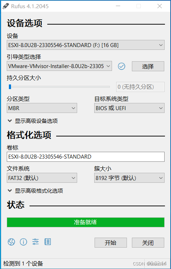Close the Rufus window

(x=160, y=6)
